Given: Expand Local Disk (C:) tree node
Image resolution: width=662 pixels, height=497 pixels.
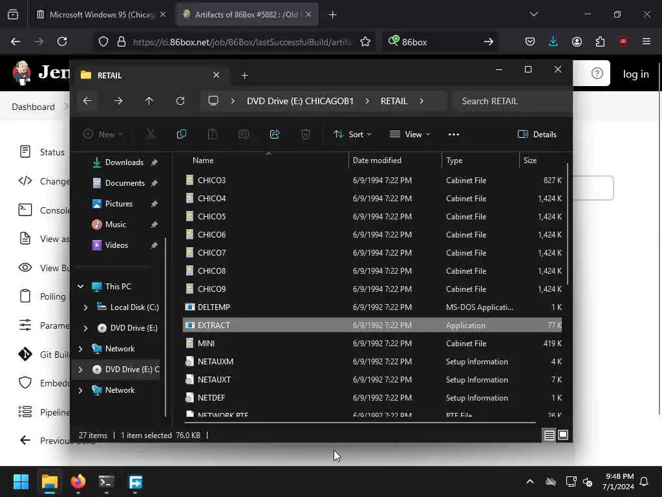Looking at the screenshot, I should pyautogui.click(x=86, y=307).
